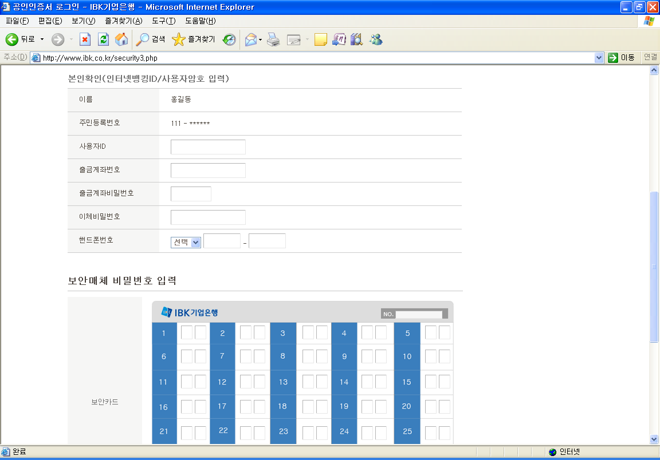The width and height of the screenshot is (660, 460).
Task: Click the page icon in address bar
Action: pyautogui.click(x=36, y=58)
